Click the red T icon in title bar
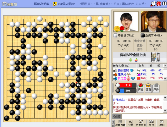This screenshot has width=167, height=127. point(159,4)
